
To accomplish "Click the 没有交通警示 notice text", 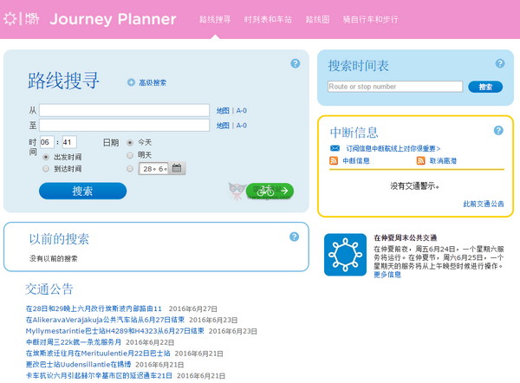I will point(414,186).
